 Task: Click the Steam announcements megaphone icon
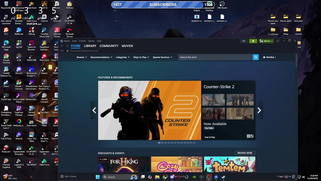pos(244,41)
